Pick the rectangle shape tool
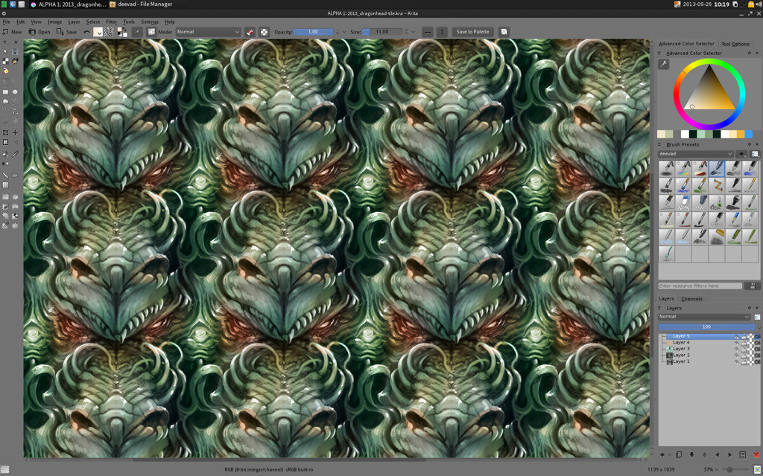Image resolution: width=763 pixels, height=476 pixels. [x=5, y=92]
